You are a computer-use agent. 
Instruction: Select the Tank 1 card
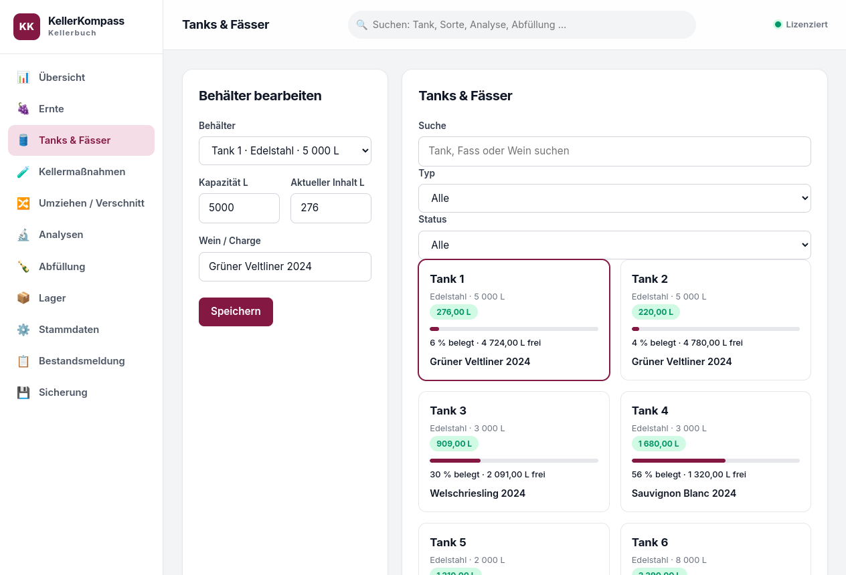514,320
